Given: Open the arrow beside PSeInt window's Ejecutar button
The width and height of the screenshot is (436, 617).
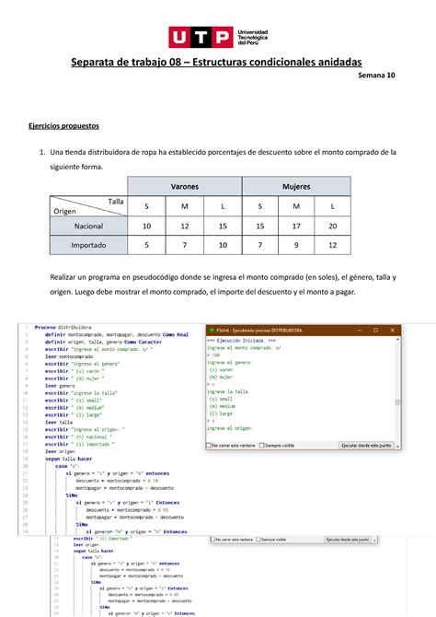Looking at the screenshot, I should click(397, 446).
